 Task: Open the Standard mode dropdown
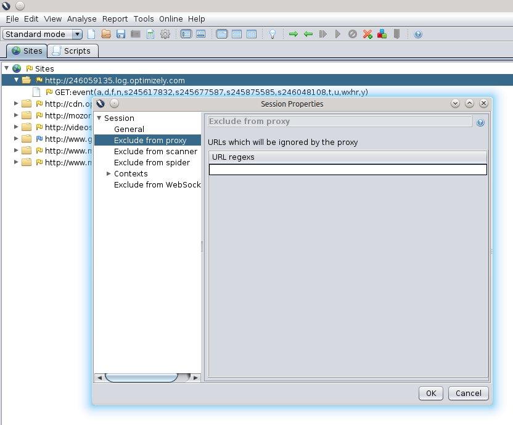coord(43,35)
